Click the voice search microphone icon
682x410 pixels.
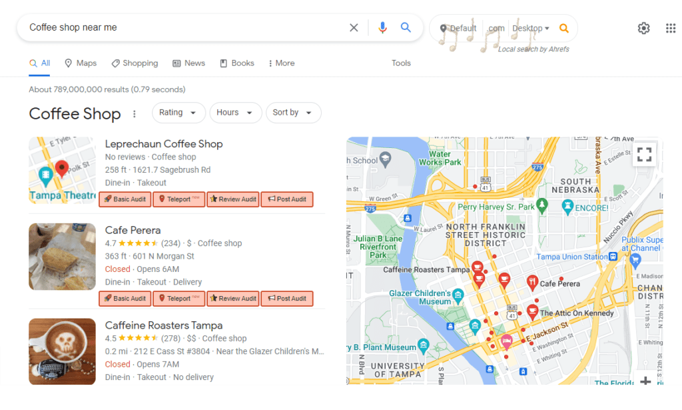[382, 27]
